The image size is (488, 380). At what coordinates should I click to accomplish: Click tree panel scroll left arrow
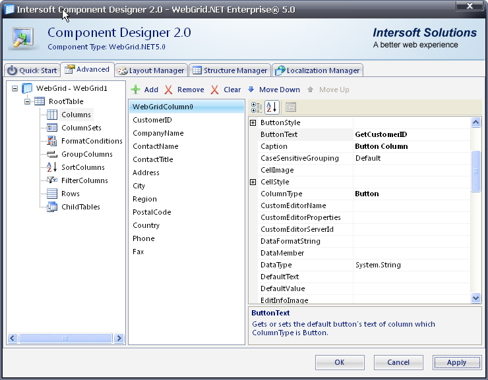[13, 338]
